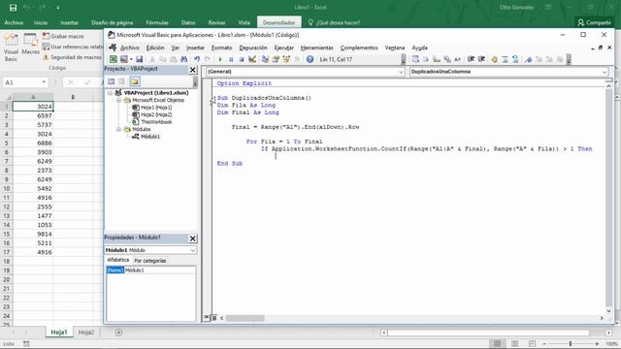Screen dimensions: 621x349
Task: Open Herramientas menu in VBA editor
Action: [317, 48]
